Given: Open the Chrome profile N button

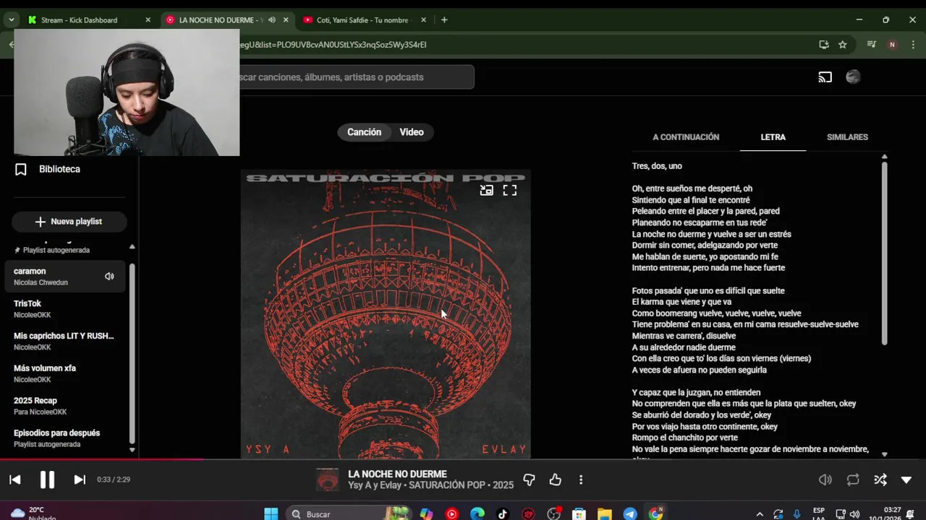Looking at the screenshot, I should (x=892, y=45).
